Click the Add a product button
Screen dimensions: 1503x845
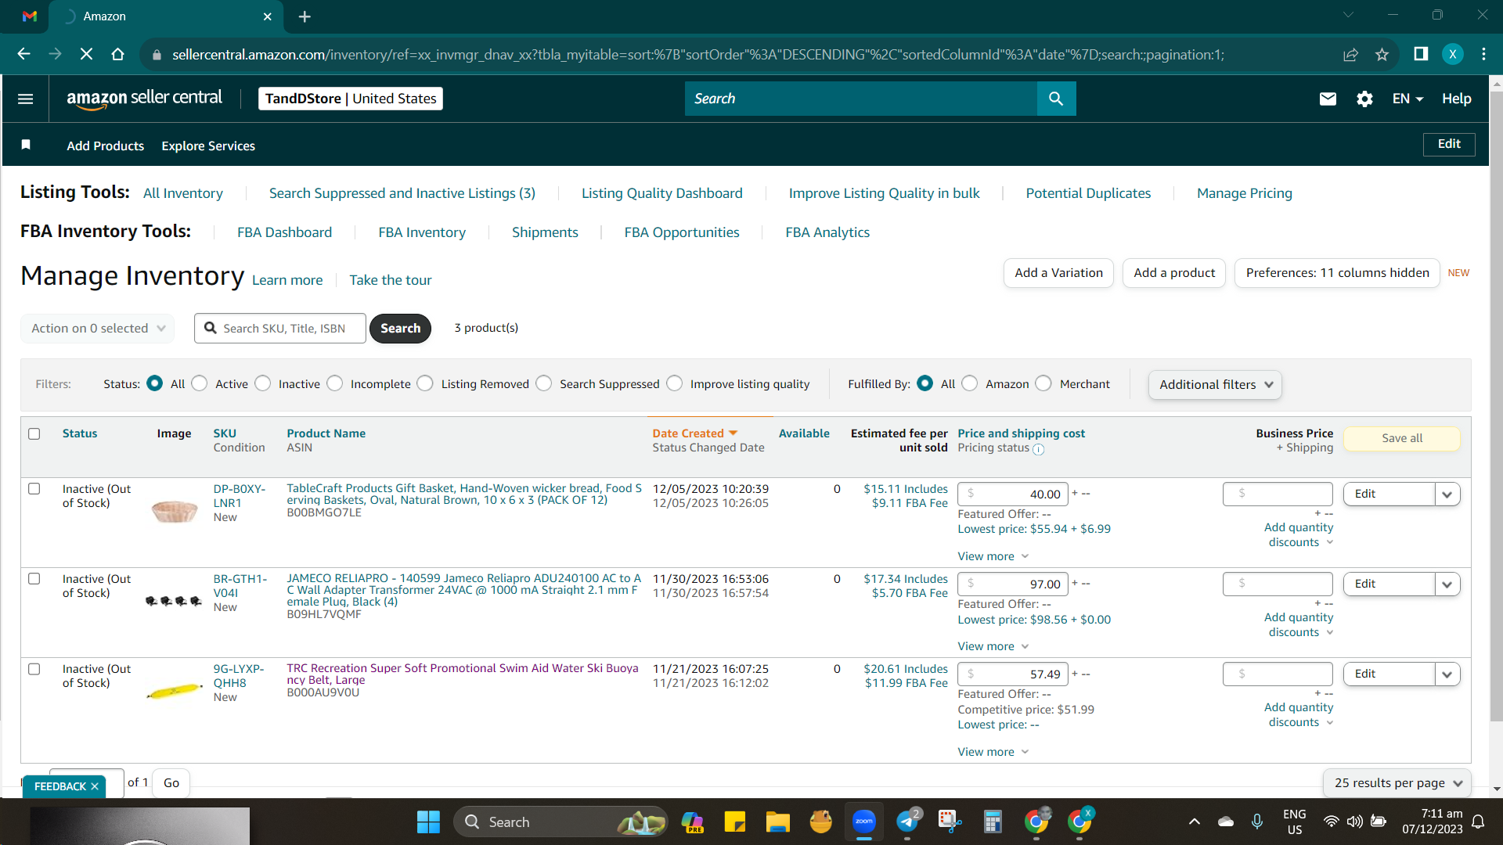pyautogui.click(x=1174, y=273)
